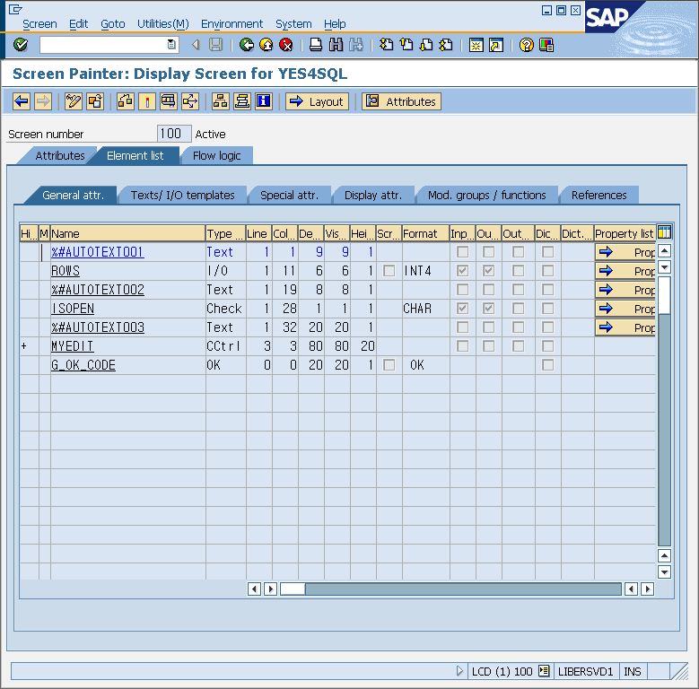The image size is (699, 689).
Task: Open the Goto menu
Action: tap(113, 23)
